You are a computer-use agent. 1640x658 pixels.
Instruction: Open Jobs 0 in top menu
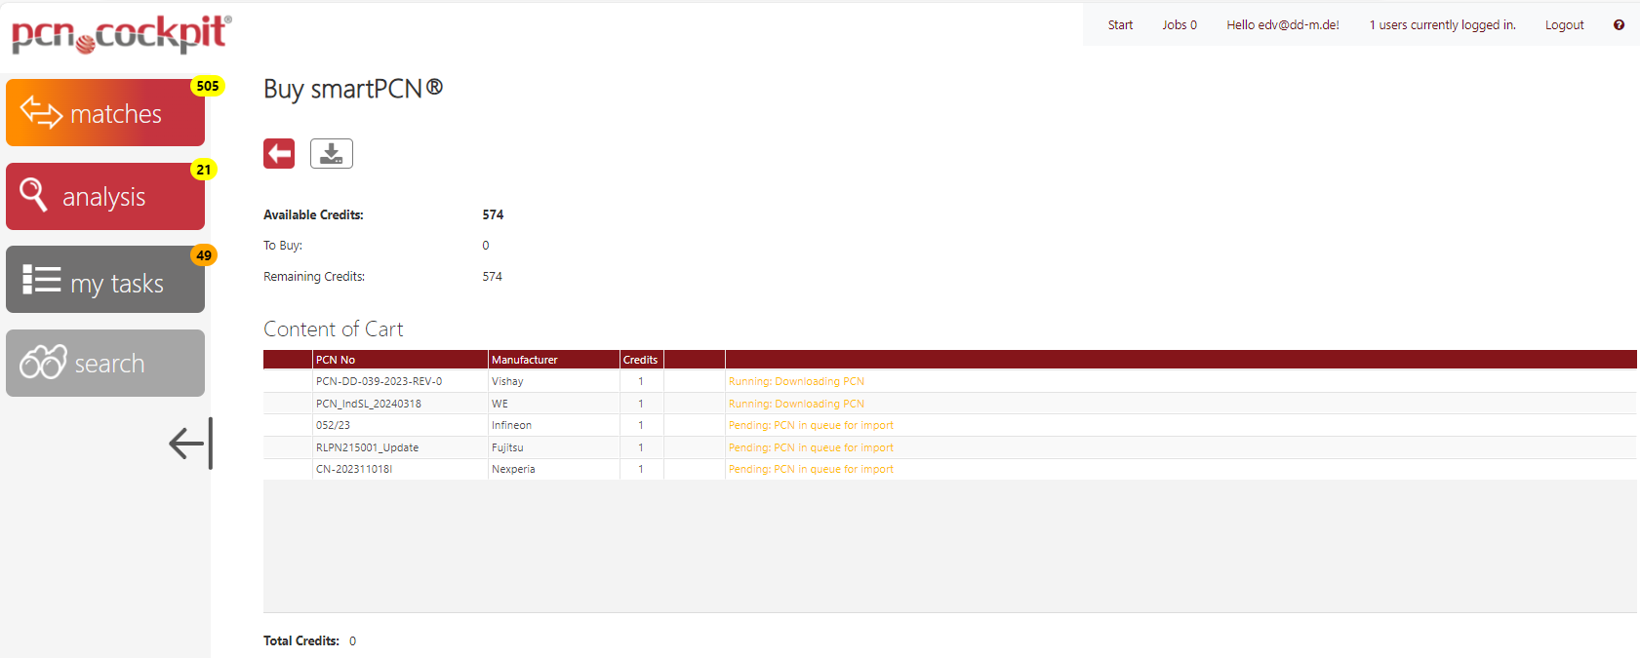(x=1179, y=25)
